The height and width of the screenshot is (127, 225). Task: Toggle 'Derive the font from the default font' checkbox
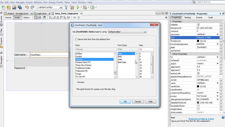[x=76, y=39]
